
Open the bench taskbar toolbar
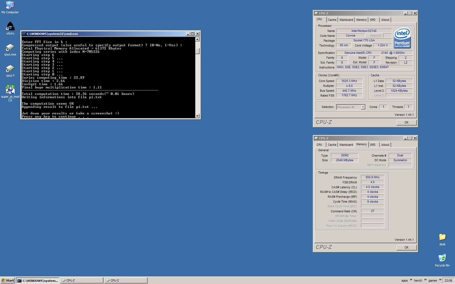(418, 280)
